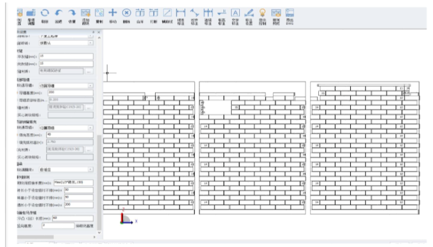Open the second dropdown in the settings panel
Screen dimensions: 433x247
click(x=90, y=43)
